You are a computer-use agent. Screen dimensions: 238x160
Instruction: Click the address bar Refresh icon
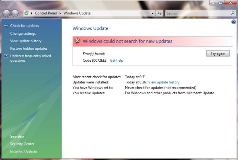coord(159,13)
